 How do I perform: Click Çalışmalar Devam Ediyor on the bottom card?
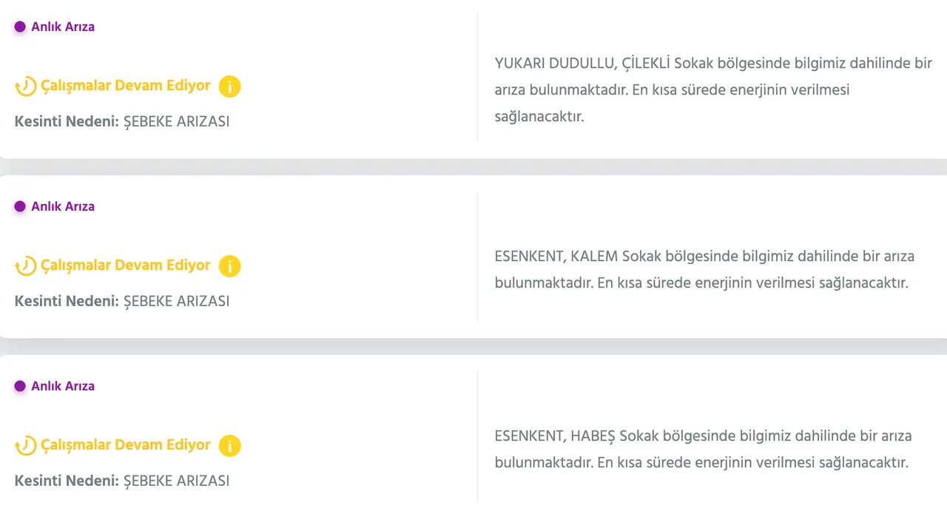coord(124,445)
